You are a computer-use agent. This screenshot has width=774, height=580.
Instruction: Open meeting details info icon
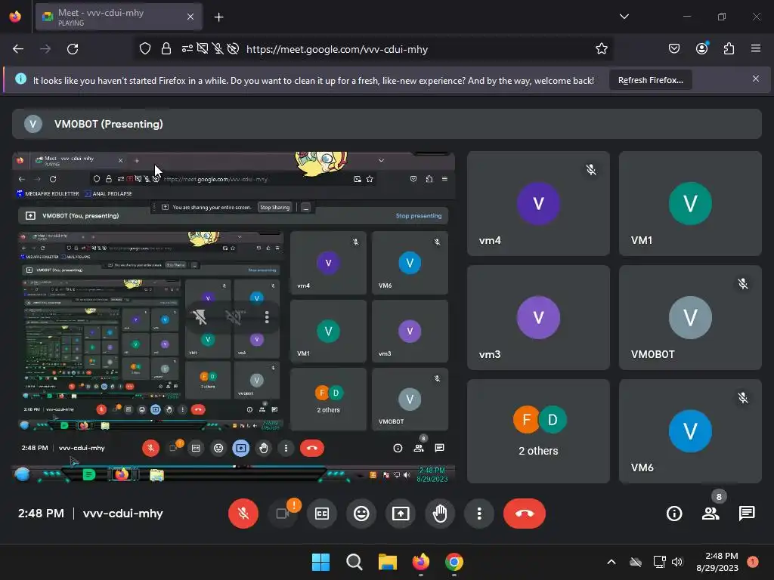pyautogui.click(x=674, y=514)
